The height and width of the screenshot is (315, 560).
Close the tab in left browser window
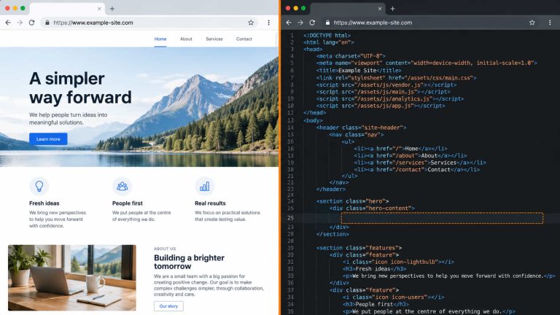pos(99,9)
